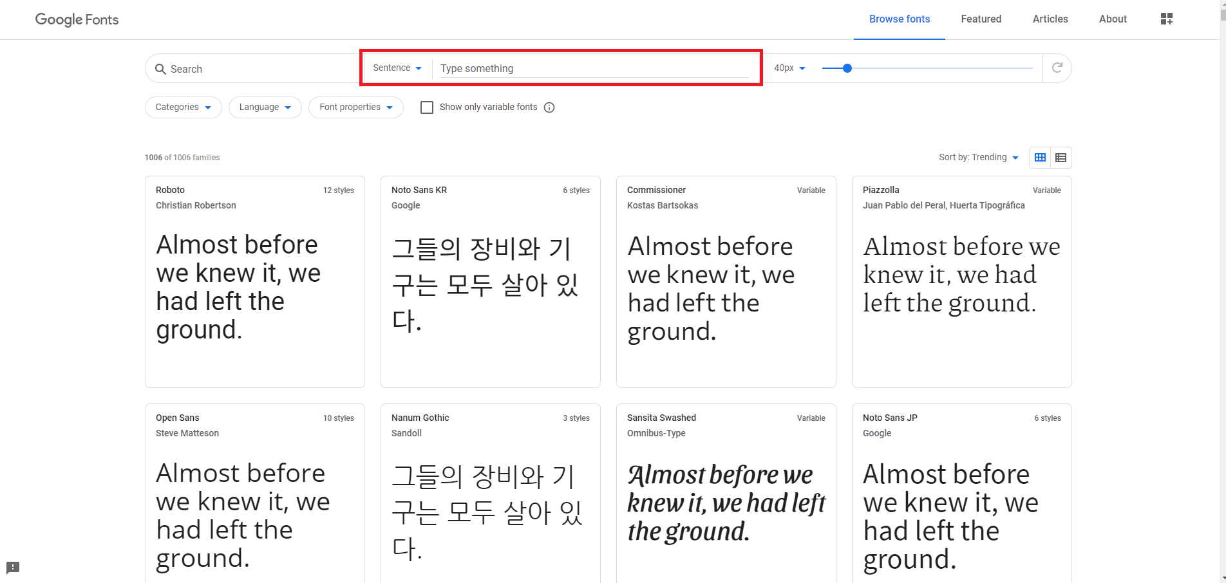1226x583 pixels.
Task: Click designer name Kostas Bartsokas
Action: (663, 205)
